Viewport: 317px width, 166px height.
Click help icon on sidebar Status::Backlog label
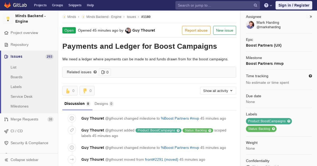click(274, 129)
